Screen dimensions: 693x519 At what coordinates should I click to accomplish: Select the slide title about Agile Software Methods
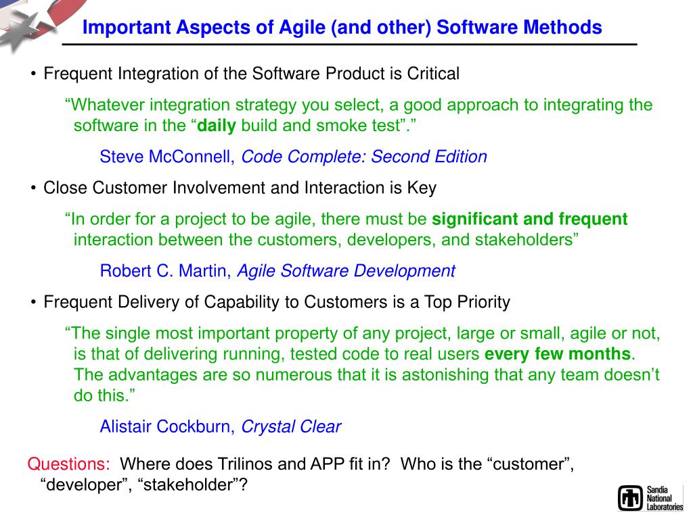(342, 27)
